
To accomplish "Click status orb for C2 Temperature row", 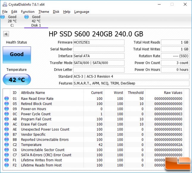I will click(x=7, y=145).
